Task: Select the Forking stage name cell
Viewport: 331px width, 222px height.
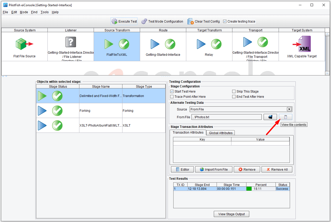Action: click(101, 111)
